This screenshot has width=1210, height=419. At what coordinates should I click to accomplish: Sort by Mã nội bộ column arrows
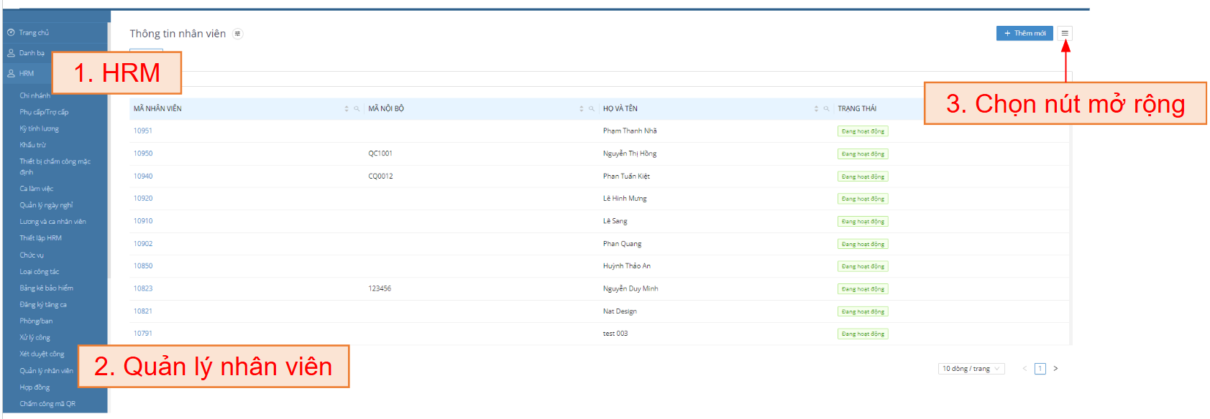pyautogui.click(x=582, y=109)
